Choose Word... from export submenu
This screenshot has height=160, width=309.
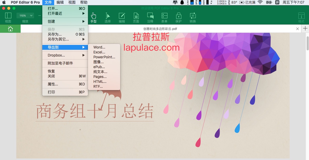[99, 47]
